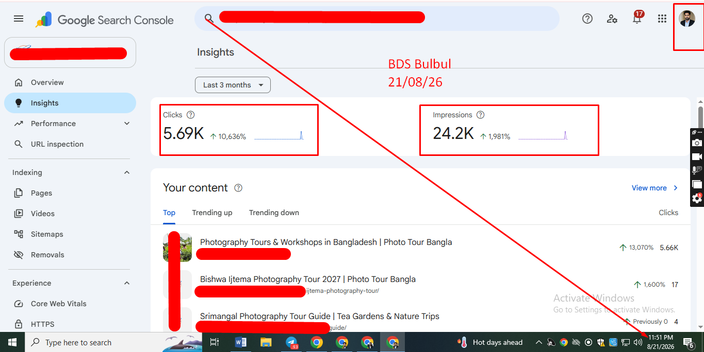The width and height of the screenshot is (704, 352).
Task: Collapse the Experience section
Action: tap(127, 283)
